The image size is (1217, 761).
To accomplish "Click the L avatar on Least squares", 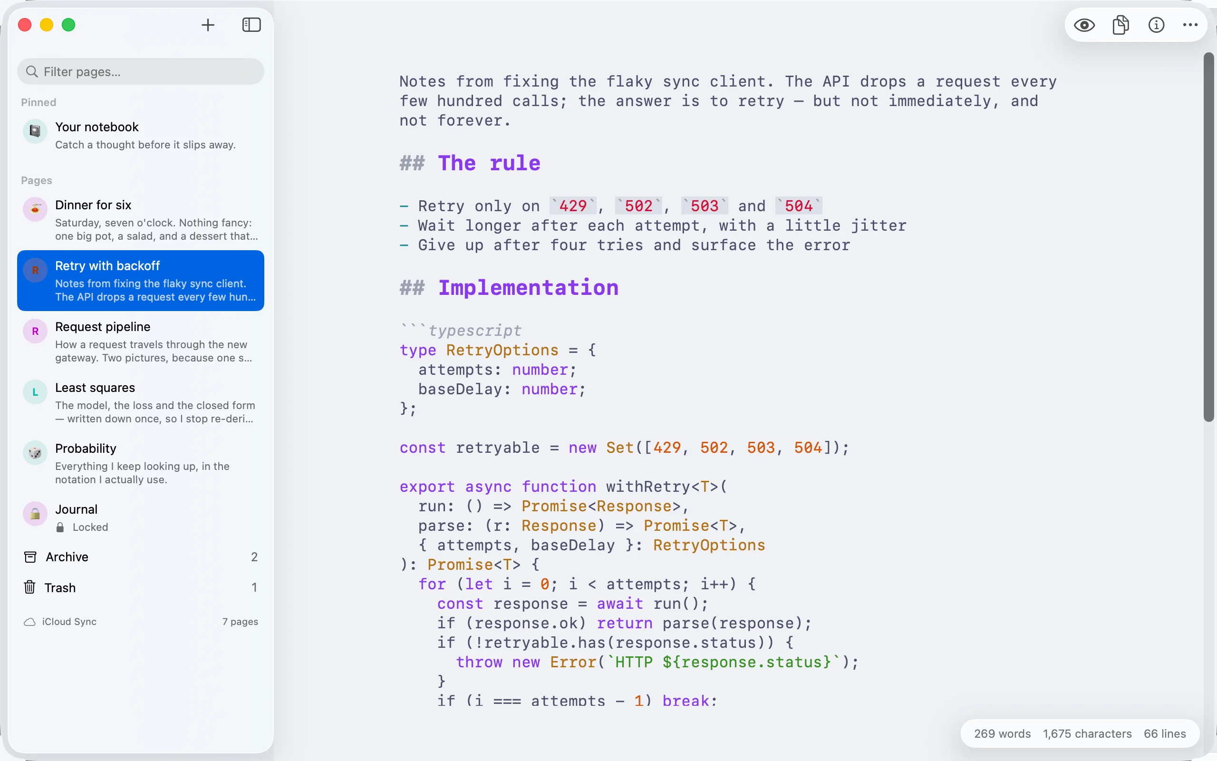I will point(35,392).
